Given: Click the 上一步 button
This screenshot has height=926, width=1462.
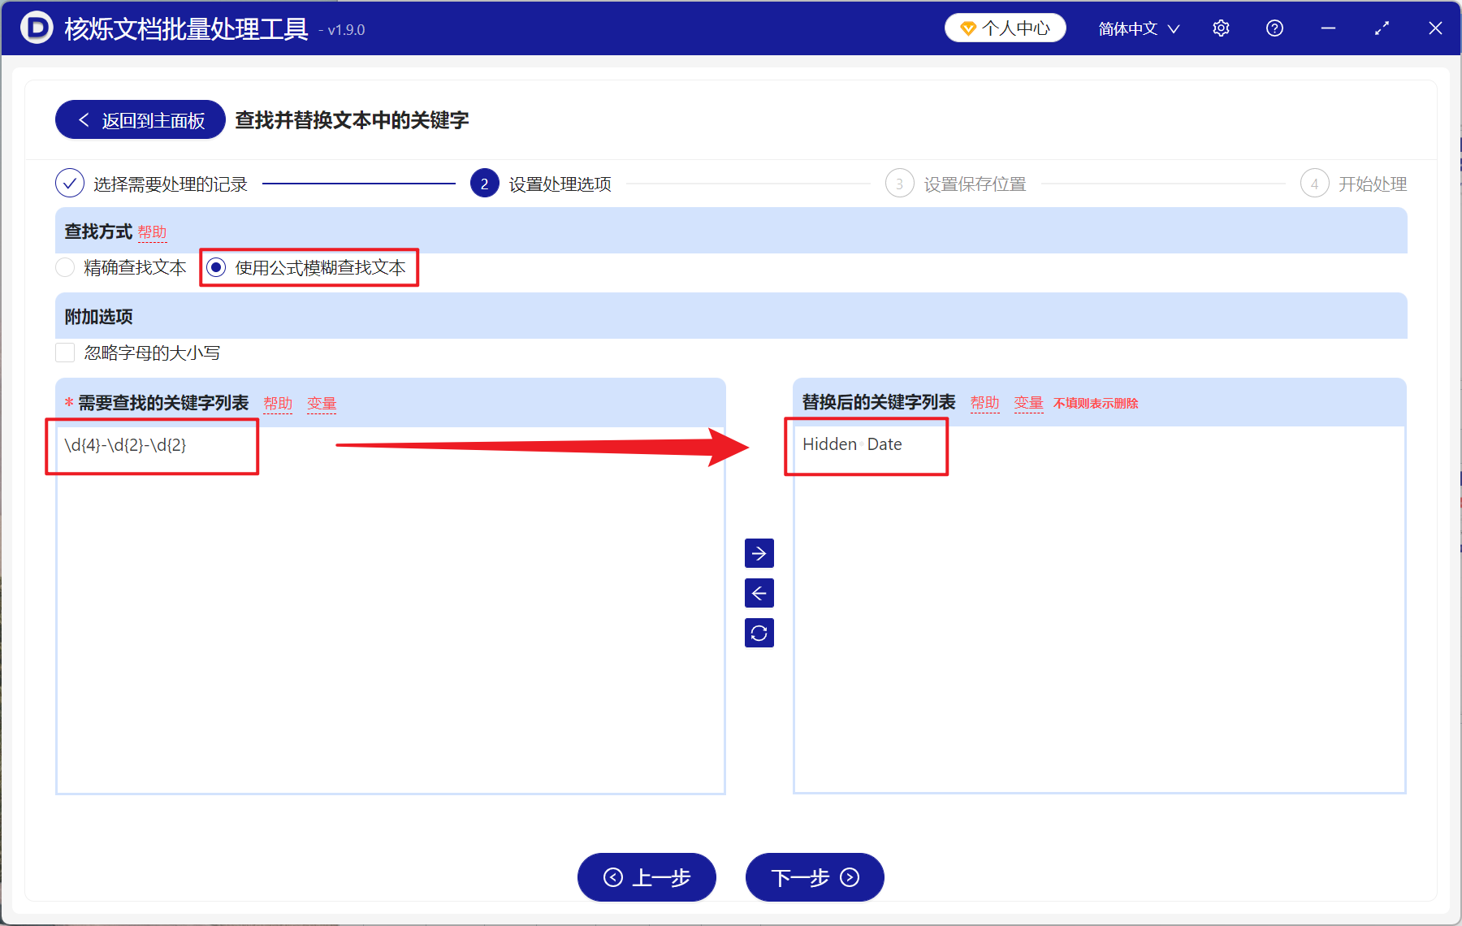Looking at the screenshot, I should pos(647,878).
